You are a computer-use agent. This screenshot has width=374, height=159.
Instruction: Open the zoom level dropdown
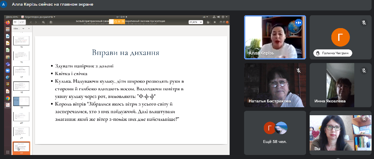click(x=196, y=22)
